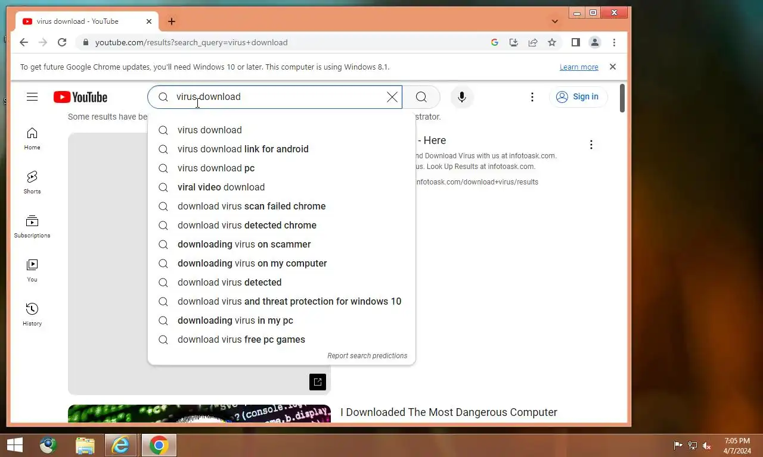Start voice search with the microphone
The image size is (763, 457).
(x=462, y=97)
